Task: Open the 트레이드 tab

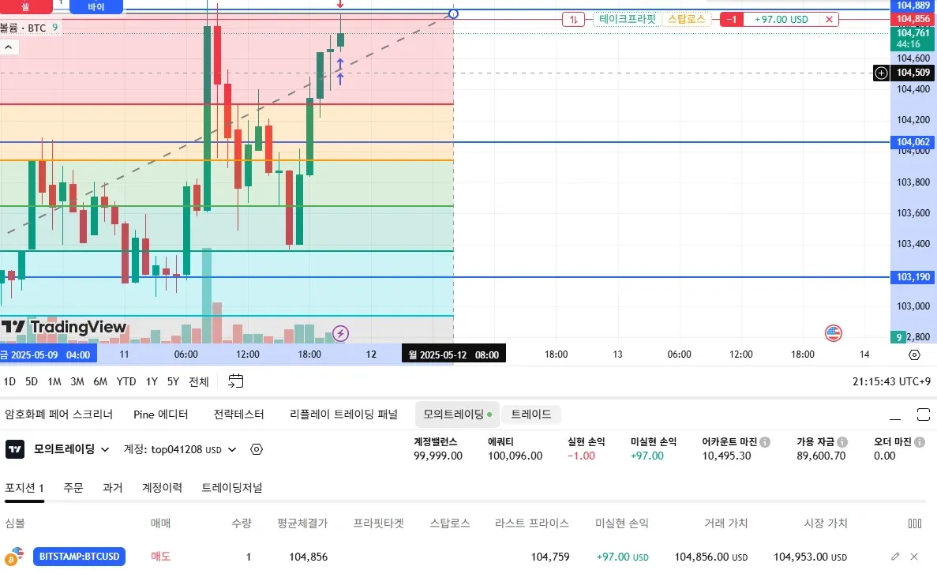Action: point(531,415)
